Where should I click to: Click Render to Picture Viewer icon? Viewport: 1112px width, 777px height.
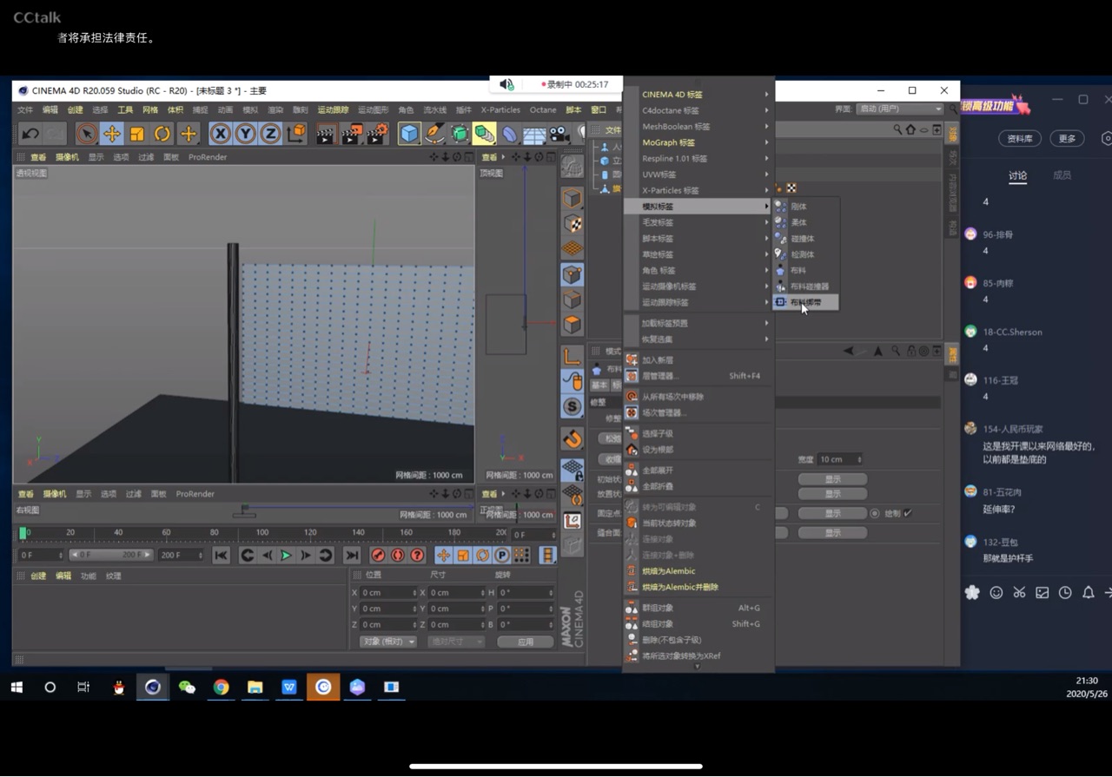click(352, 134)
